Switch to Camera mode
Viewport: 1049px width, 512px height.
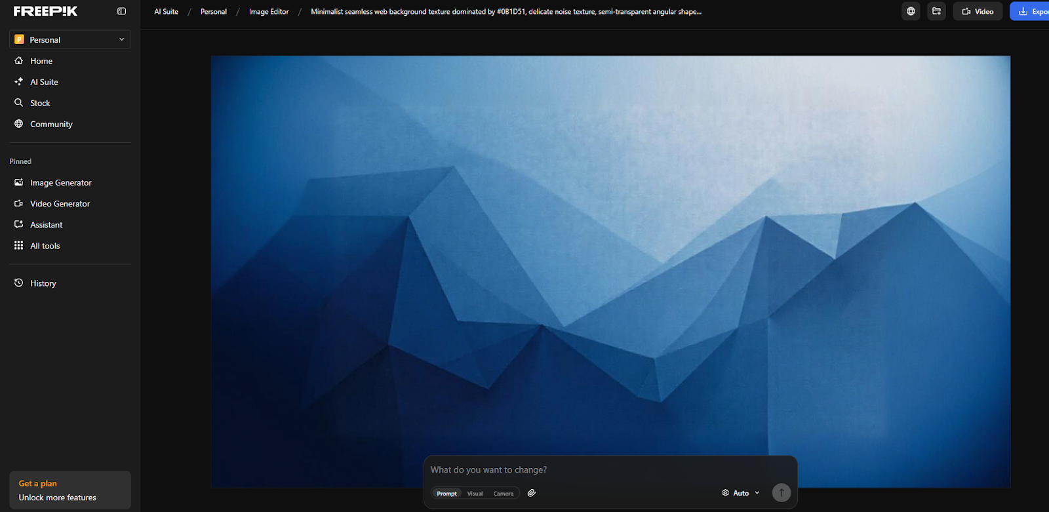(503, 494)
